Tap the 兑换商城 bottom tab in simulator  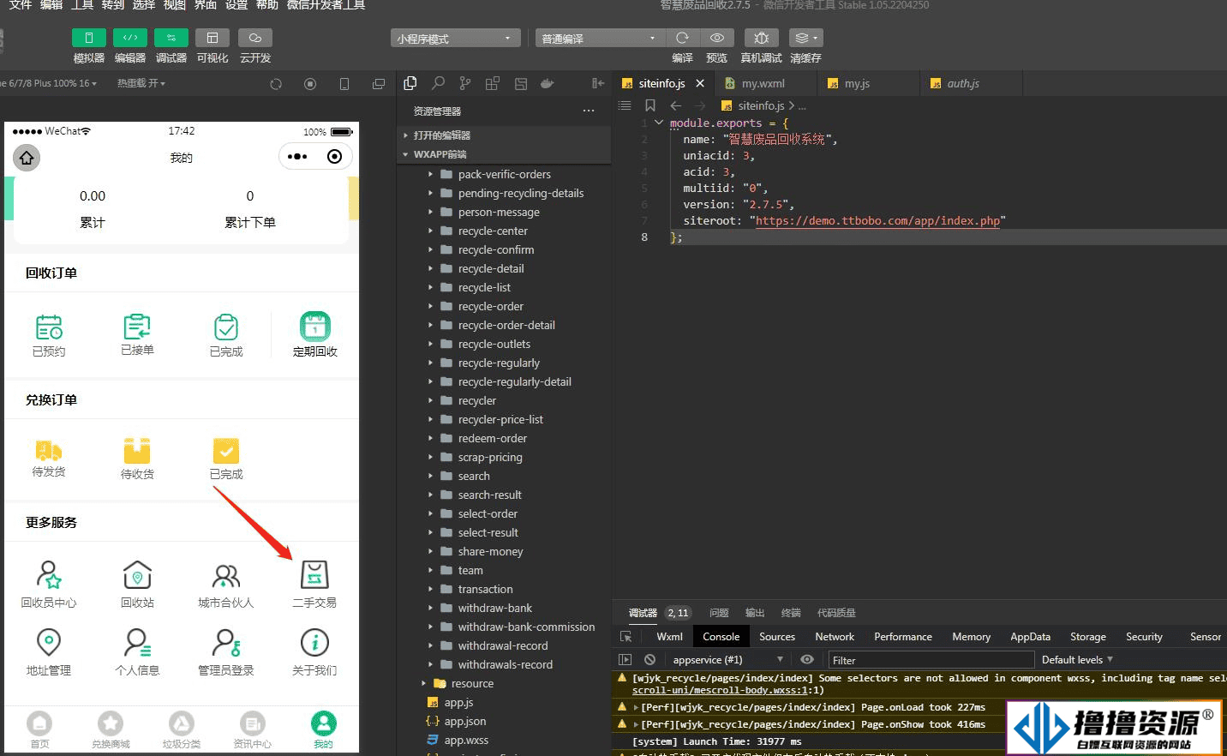point(111,730)
